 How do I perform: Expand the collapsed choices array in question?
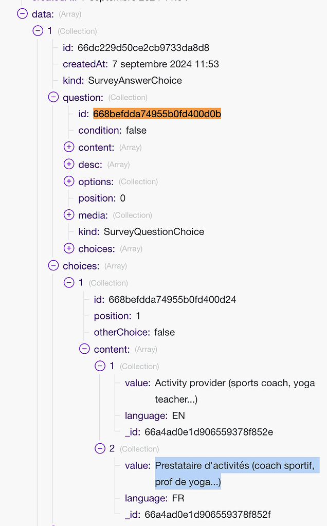click(69, 248)
